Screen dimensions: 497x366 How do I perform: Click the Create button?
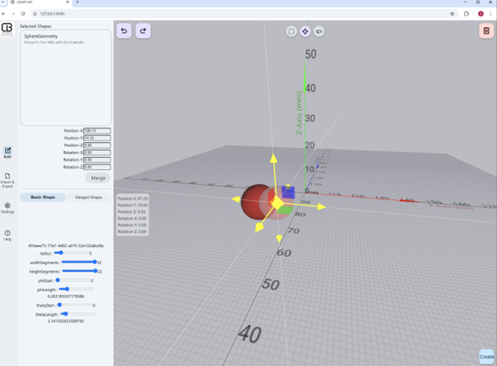pyautogui.click(x=486, y=356)
